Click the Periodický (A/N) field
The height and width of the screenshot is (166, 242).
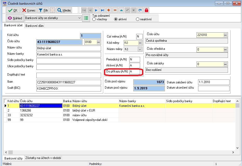tap(135, 59)
